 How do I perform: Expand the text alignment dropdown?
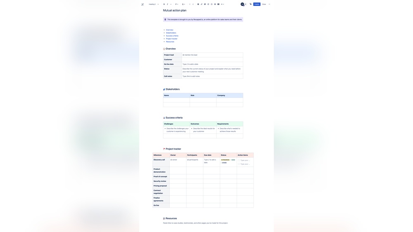click(176, 5)
